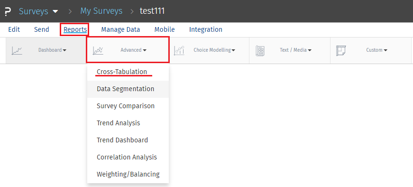Viewport: 413px width, 187px height.
Task: Click the test111 survey name breadcrumb
Action: point(152,11)
